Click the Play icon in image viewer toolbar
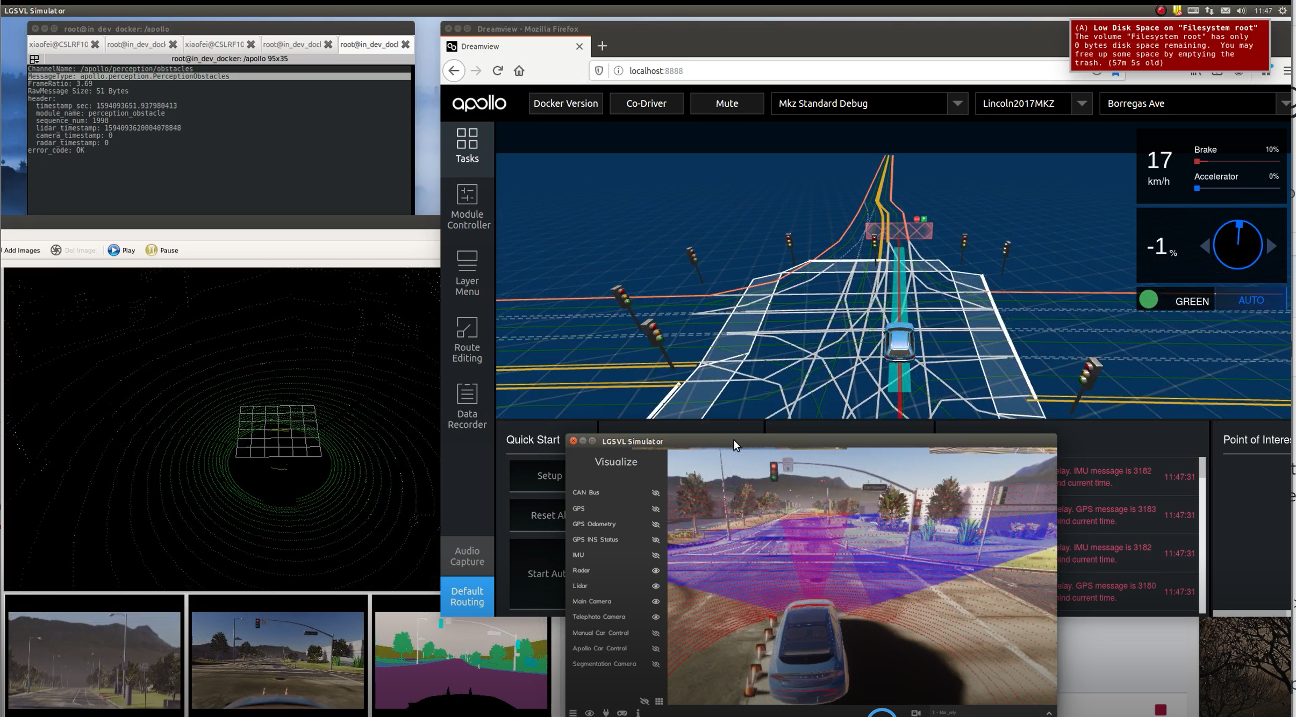The image size is (1296, 717). [113, 250]
